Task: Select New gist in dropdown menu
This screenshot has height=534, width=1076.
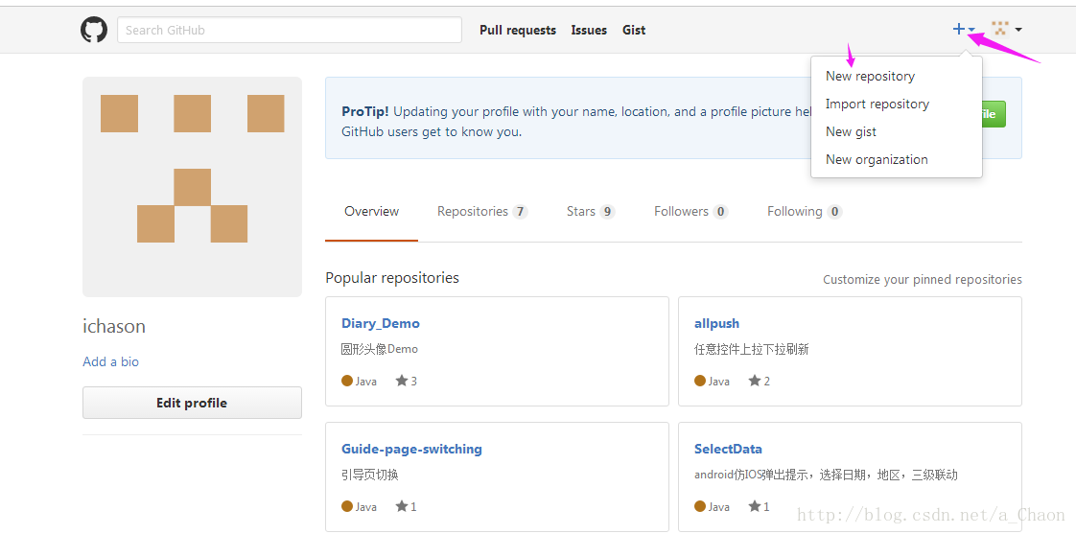Action: click(851, 131)
